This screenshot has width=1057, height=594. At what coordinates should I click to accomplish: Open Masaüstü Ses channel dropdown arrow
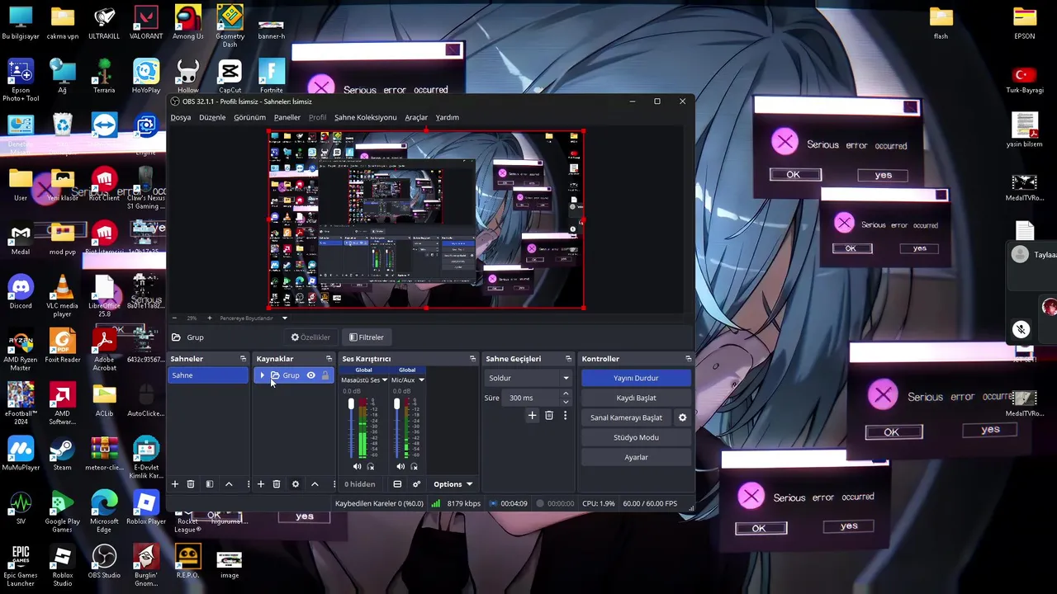click(x=384, y=380)
